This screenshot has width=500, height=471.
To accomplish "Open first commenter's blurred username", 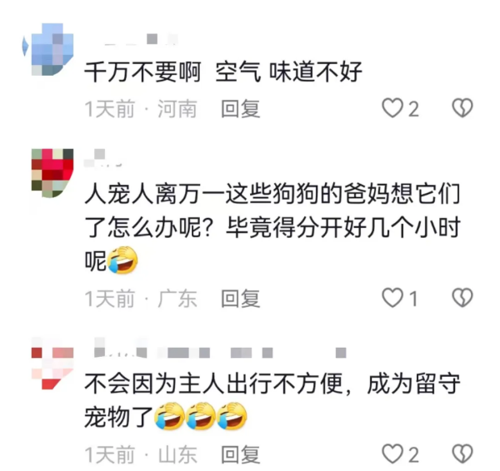I will coord(140,39).
